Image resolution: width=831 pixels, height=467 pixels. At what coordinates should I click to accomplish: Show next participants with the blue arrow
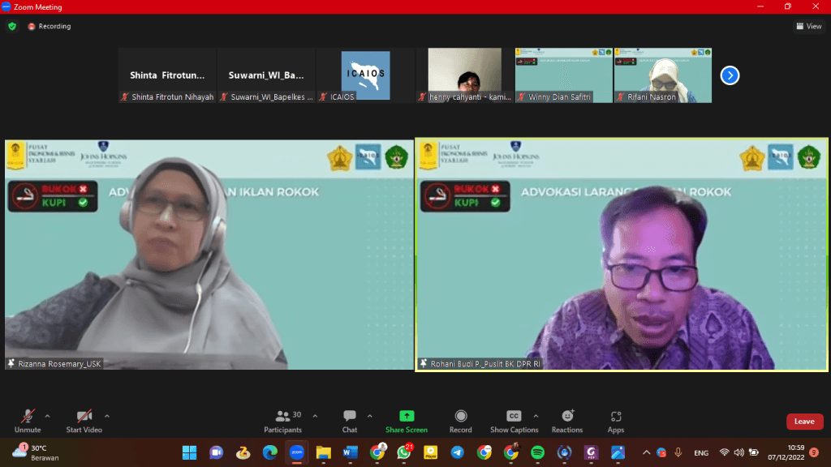[730, 75]
